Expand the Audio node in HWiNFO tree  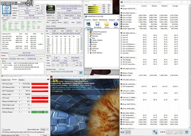(88, 46)
